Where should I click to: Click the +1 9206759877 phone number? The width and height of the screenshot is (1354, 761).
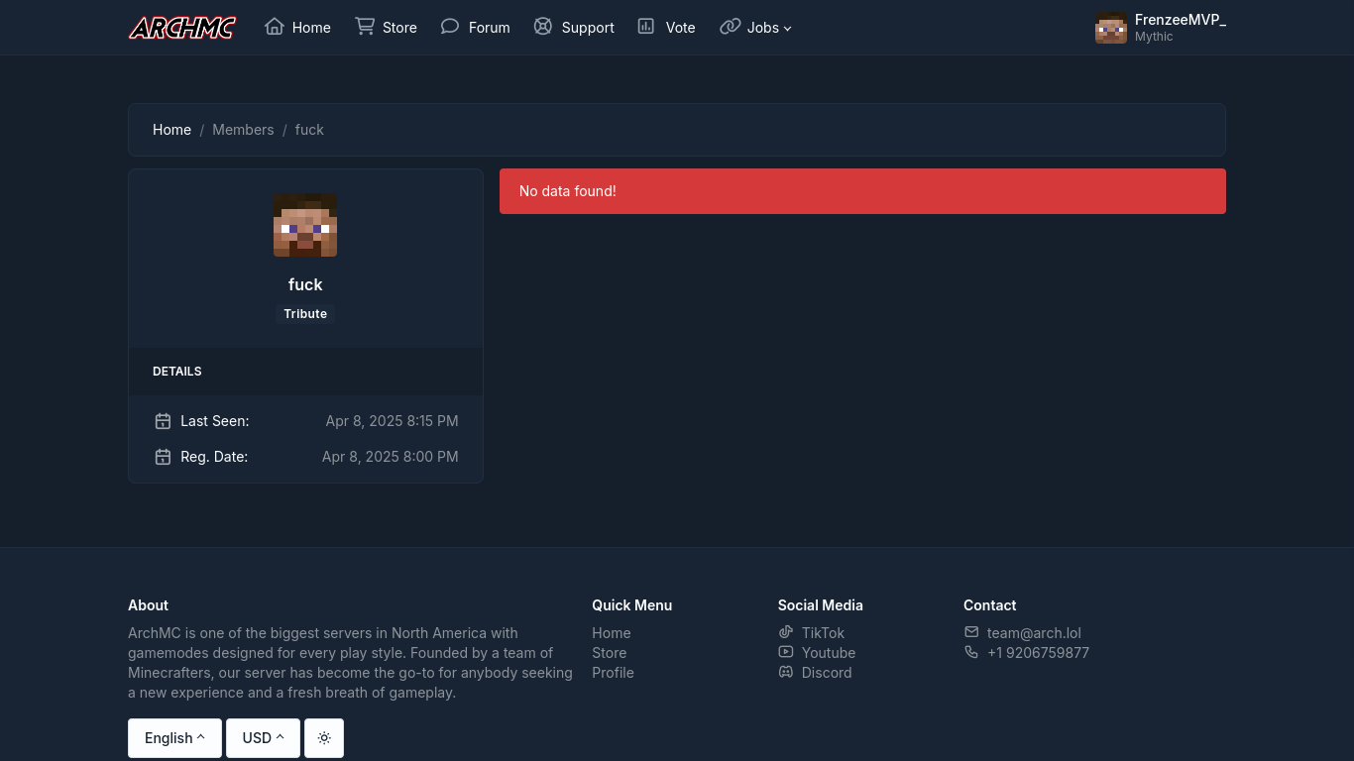point(1038,653)
